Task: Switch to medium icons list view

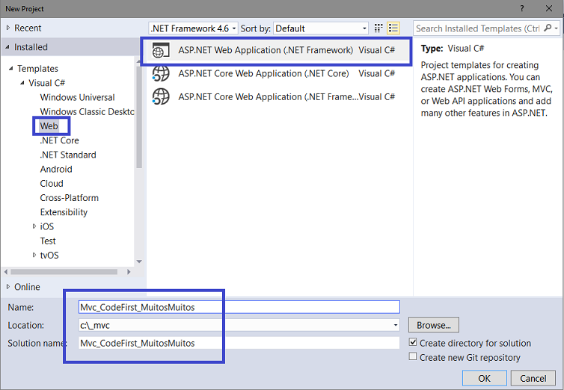Action: pyautogui.click(x=393, y=28)
